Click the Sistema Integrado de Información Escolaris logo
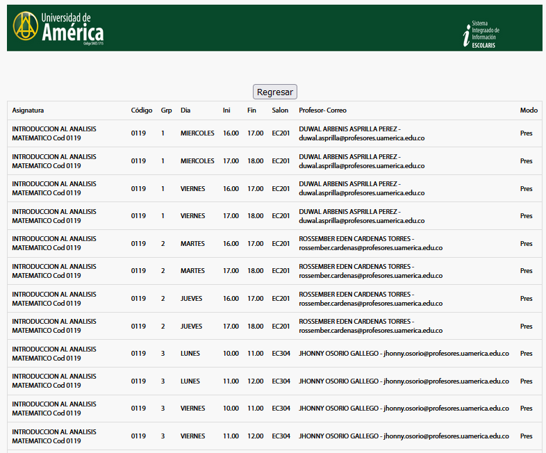 (x=481, y=34)
